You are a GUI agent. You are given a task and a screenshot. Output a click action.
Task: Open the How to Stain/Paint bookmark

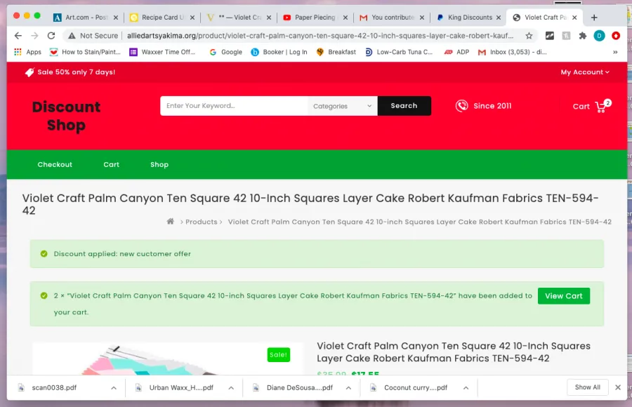(85, 52)
